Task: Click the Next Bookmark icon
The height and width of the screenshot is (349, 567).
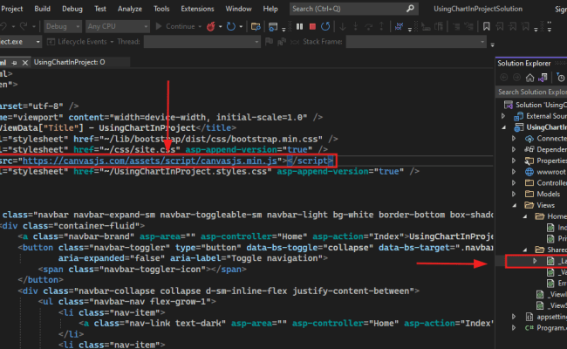Action: pos(512,26)
